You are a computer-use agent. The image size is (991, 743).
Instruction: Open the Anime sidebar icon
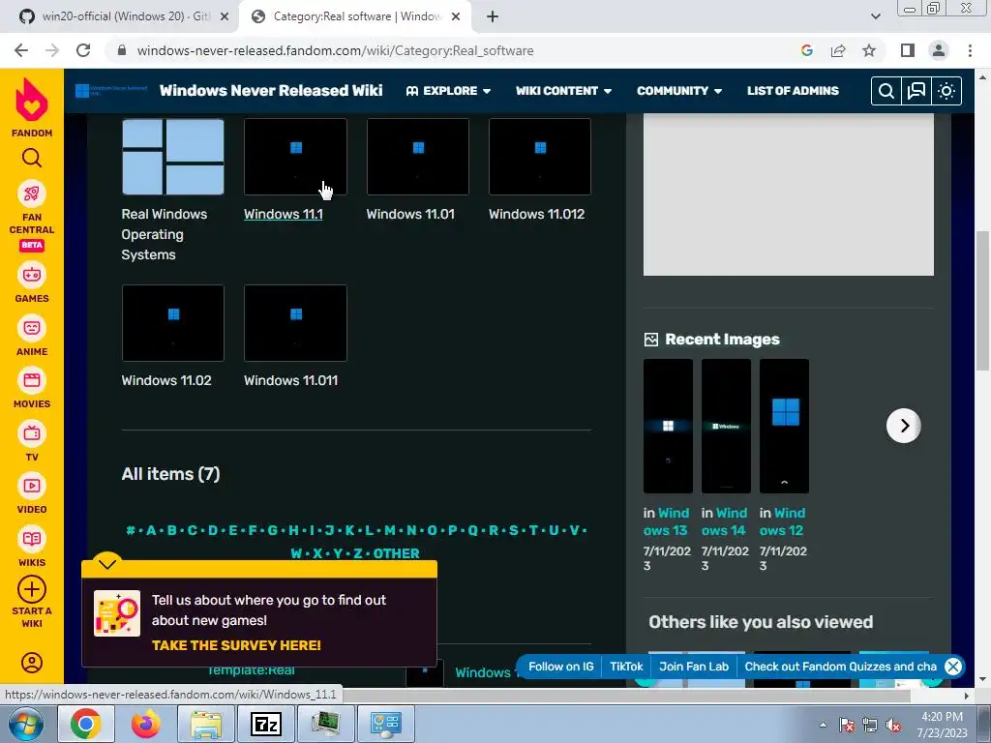(x=32, y=327)
